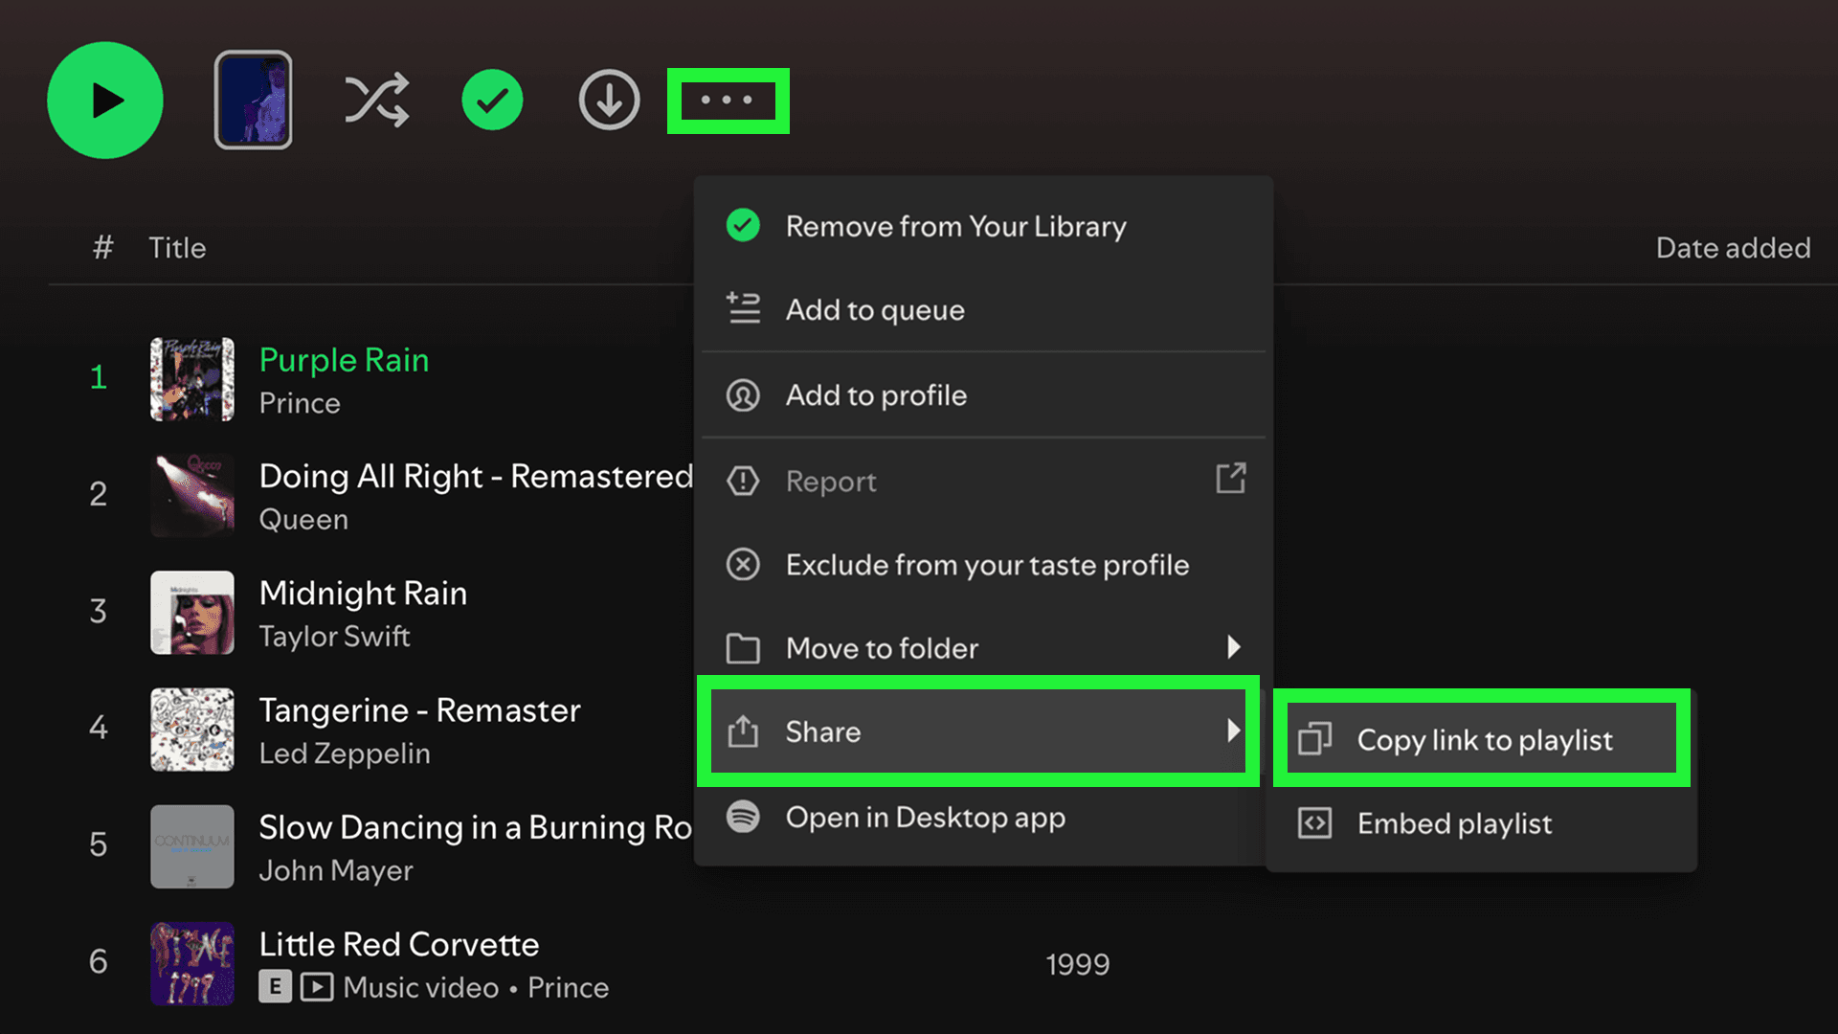This screenshot has height=1034, width=1838.
Task: Toggle Remove from Your Library
Action: point(955,227)
